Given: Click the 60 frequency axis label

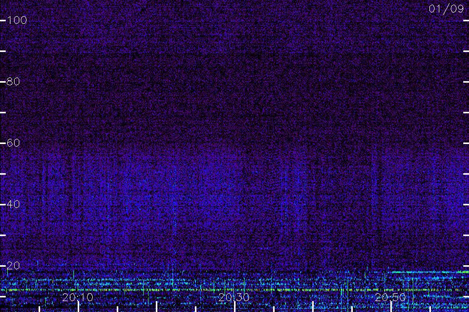Looking at the screenshot, I should tap(13, 142).
